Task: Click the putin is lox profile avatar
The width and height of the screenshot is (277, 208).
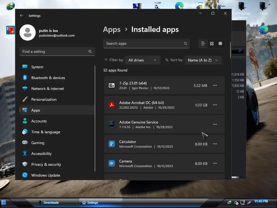Action: 28,32
